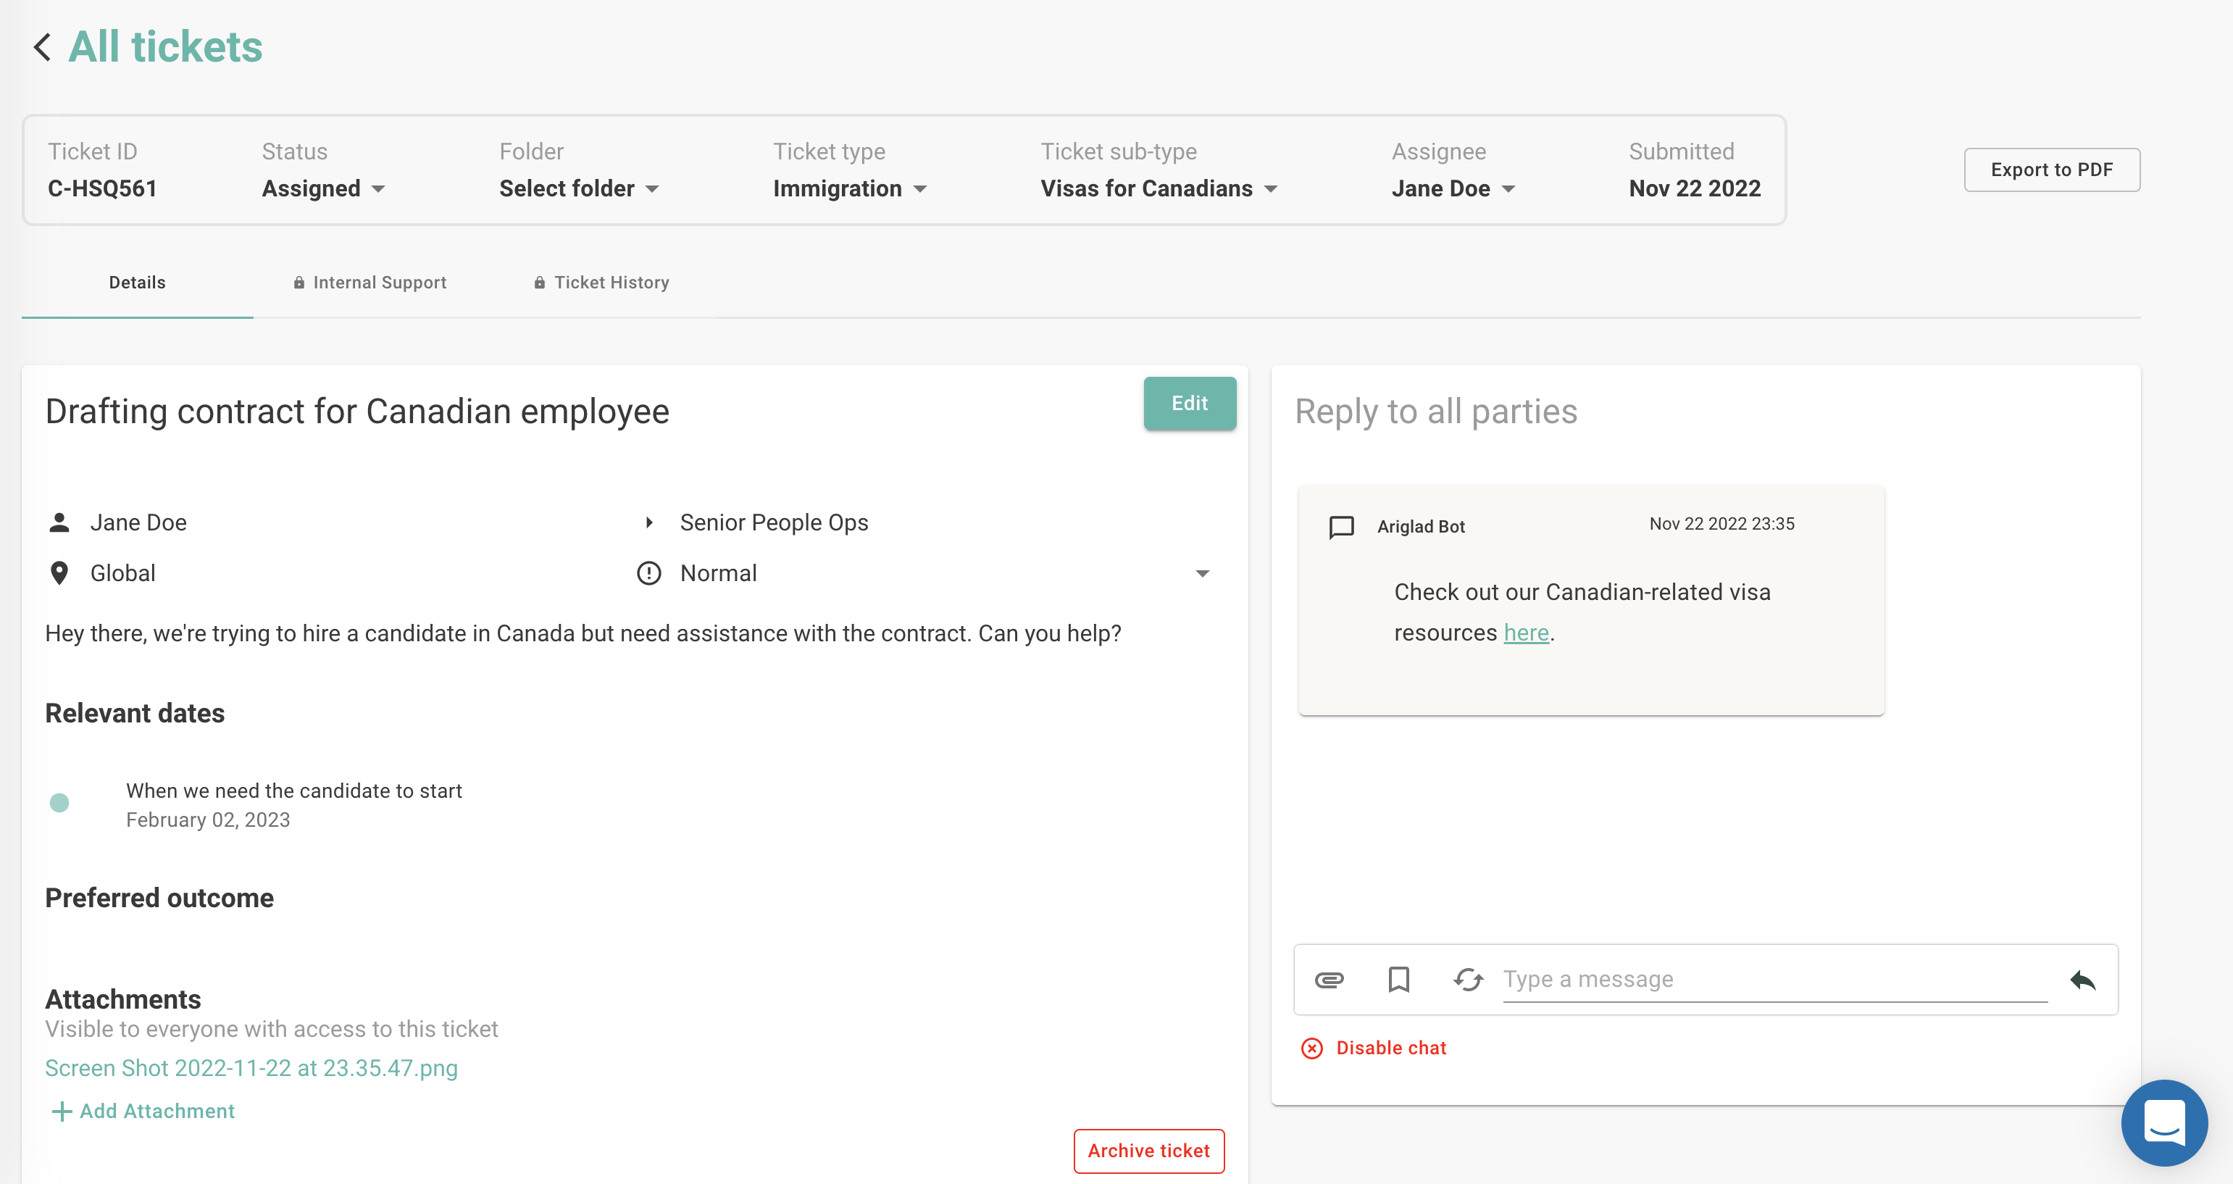Expand the Select folder dropdown

click(x=578, y=188)
